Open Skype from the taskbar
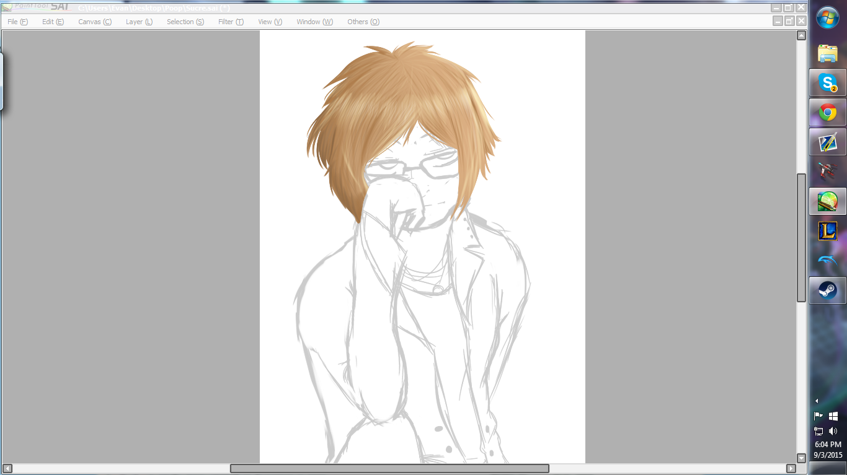This screenshot has height=475, width=847. 828,82
